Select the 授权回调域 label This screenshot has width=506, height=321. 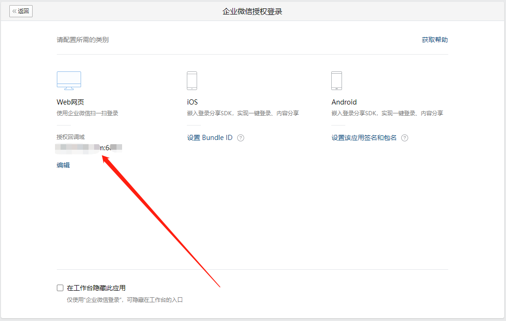(x=71, y=137)
